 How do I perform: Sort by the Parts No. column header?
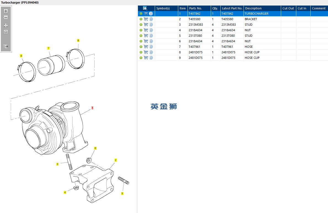[x=199, y=8]
